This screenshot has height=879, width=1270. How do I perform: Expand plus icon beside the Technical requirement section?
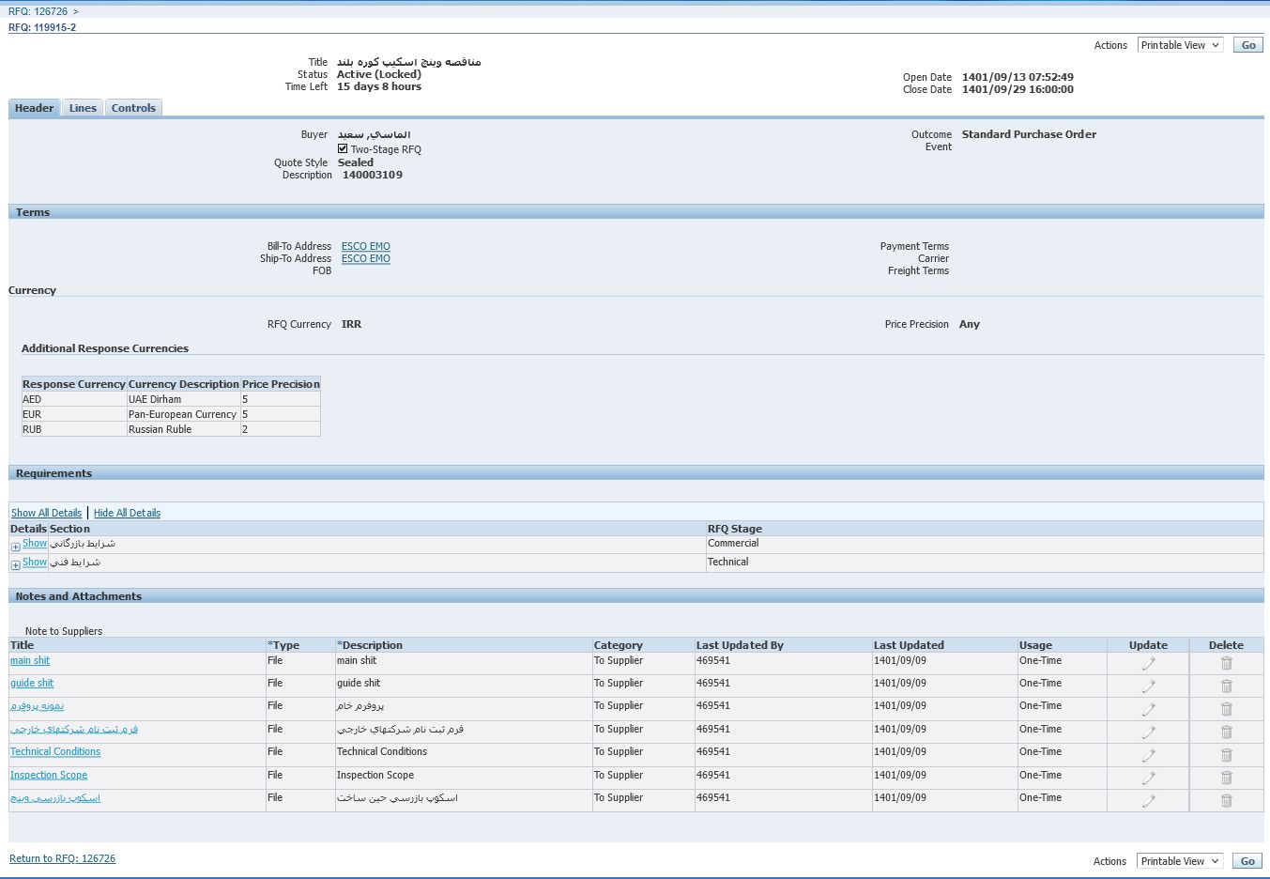tap(15, 565)
